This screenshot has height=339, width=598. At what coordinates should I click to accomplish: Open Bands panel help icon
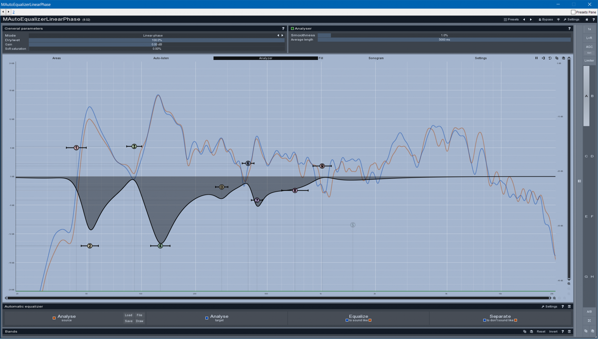pos(563,332)
